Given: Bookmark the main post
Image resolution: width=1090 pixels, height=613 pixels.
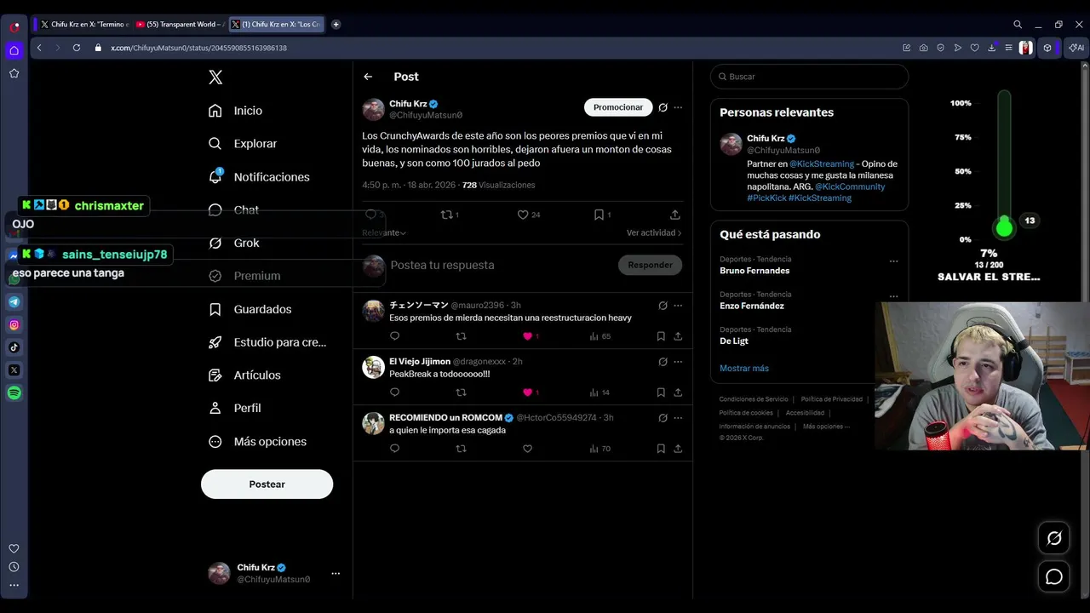Looking at the screenshot, I should pyautogui.click(x=599, y=215).
